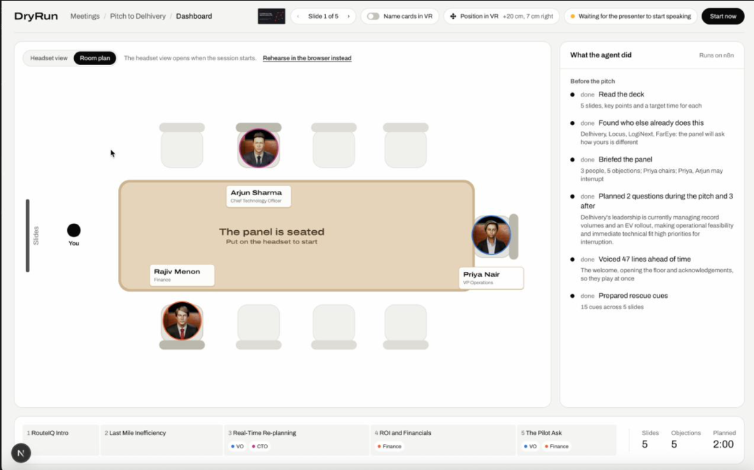Click the 'Slide 1 of 5' indicator
The width and height of the screenshot is (754, 470).
pyautogui.click(x=323, y=16)
